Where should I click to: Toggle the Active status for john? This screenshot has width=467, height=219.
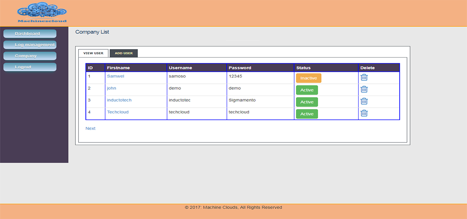click(306, 90)
